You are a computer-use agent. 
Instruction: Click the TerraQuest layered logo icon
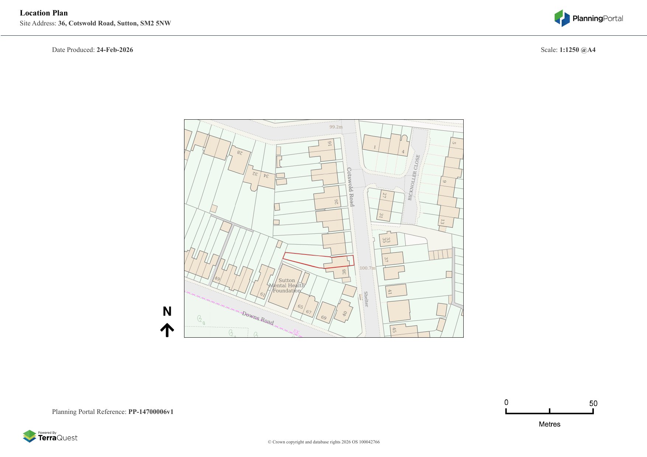30,436
